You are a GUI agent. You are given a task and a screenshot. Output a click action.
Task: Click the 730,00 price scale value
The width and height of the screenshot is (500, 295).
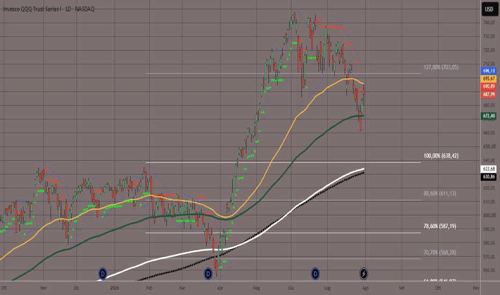tap(489, 36)
